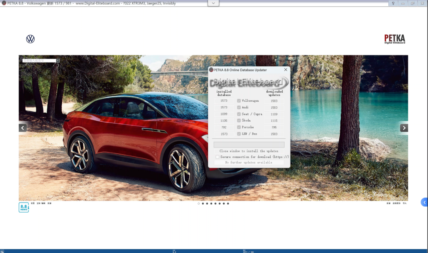Expand the top center pull-down chevron
This screenshot has width=428, height=253.
(214, 3)
